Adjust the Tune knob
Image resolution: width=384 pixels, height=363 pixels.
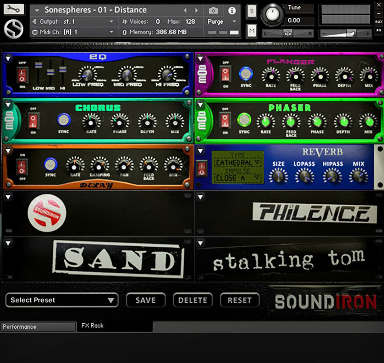click(x=273, y=14)
